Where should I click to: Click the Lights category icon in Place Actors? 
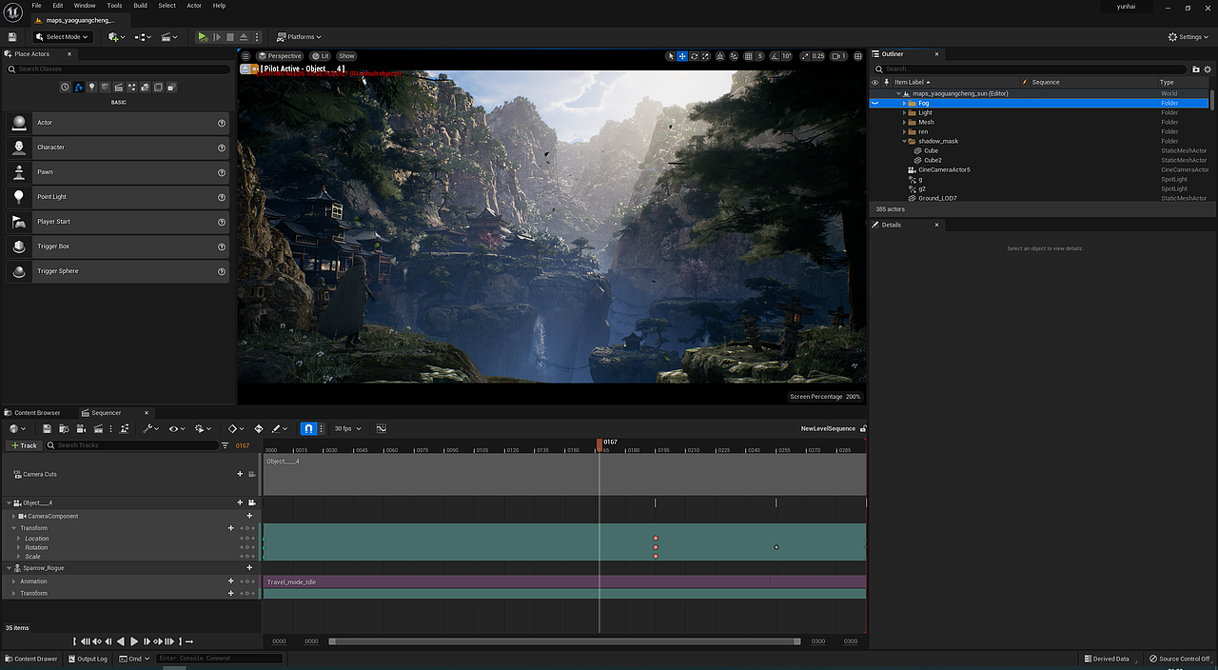coord(91,88)
